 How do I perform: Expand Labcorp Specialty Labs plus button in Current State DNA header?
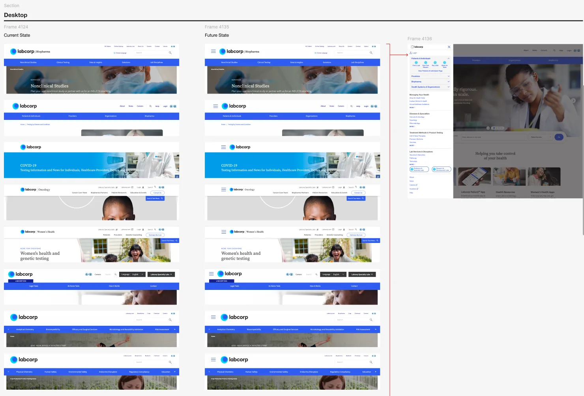coord(161,274)
